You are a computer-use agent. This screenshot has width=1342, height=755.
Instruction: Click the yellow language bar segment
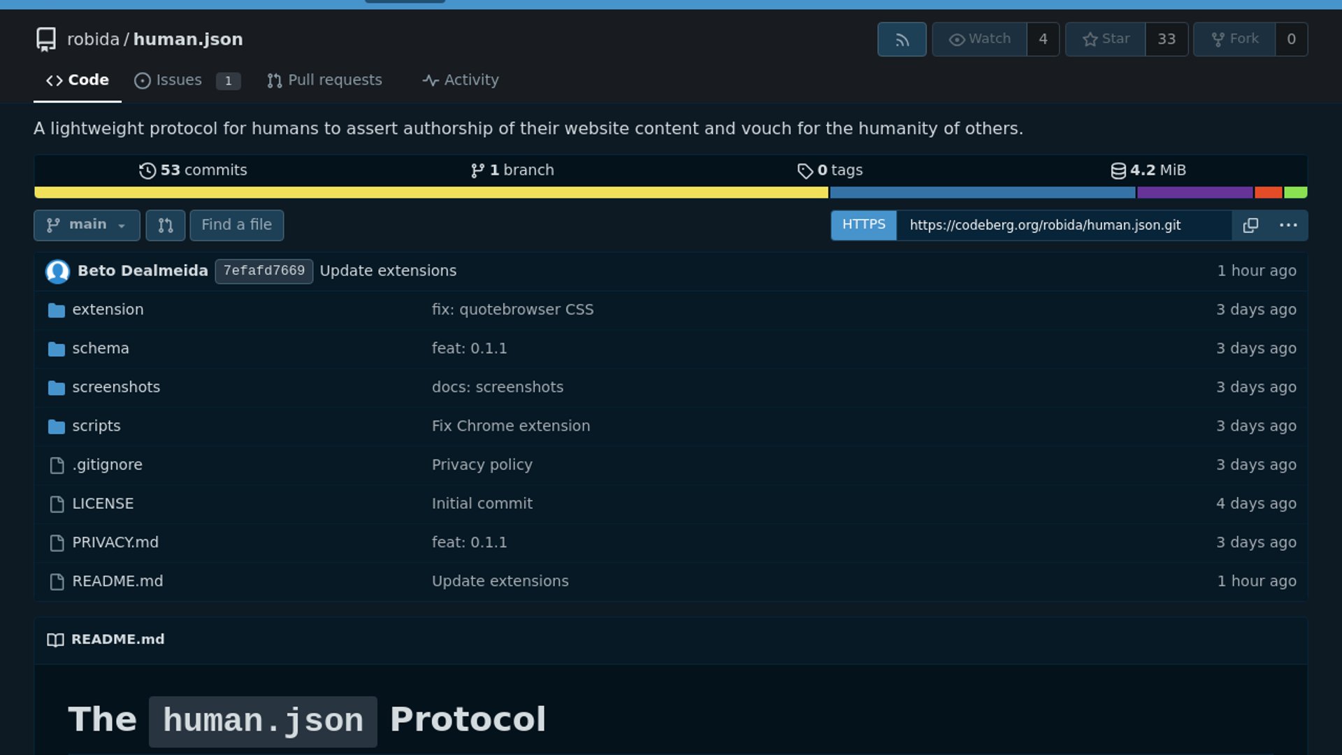(x=431, y=193)
